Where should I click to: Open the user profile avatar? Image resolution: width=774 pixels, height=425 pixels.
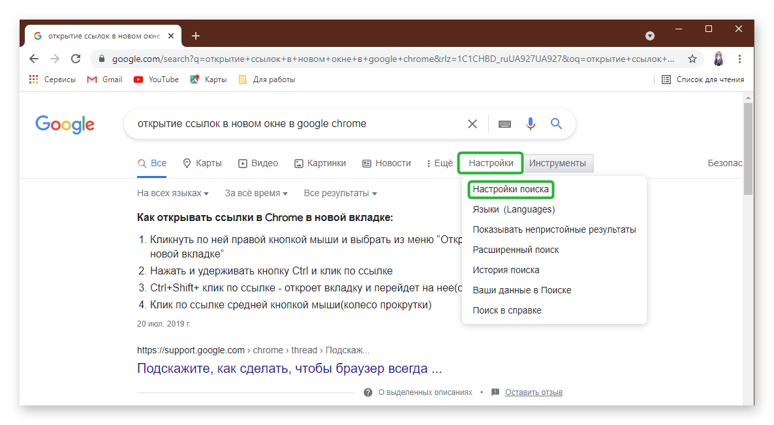tap(719, 59)
